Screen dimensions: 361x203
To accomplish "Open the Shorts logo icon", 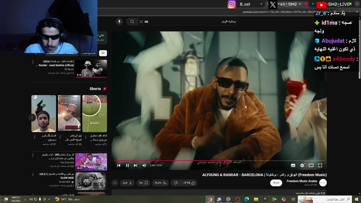I will pos(105,89).
